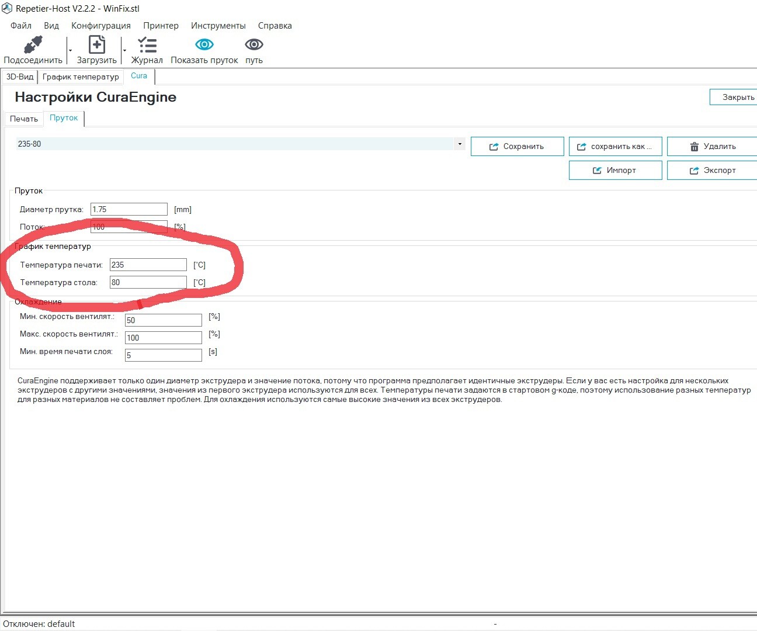Open the Конфигурация menu
Viewport: 757px width, 631px height.
(101, 26)
